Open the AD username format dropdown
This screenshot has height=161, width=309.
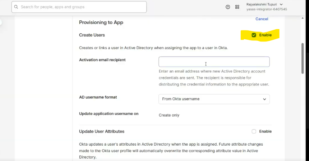tap(214, 99)
